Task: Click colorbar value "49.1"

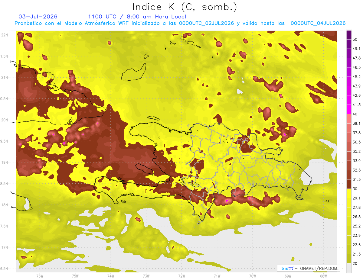Action: [357, 49]
